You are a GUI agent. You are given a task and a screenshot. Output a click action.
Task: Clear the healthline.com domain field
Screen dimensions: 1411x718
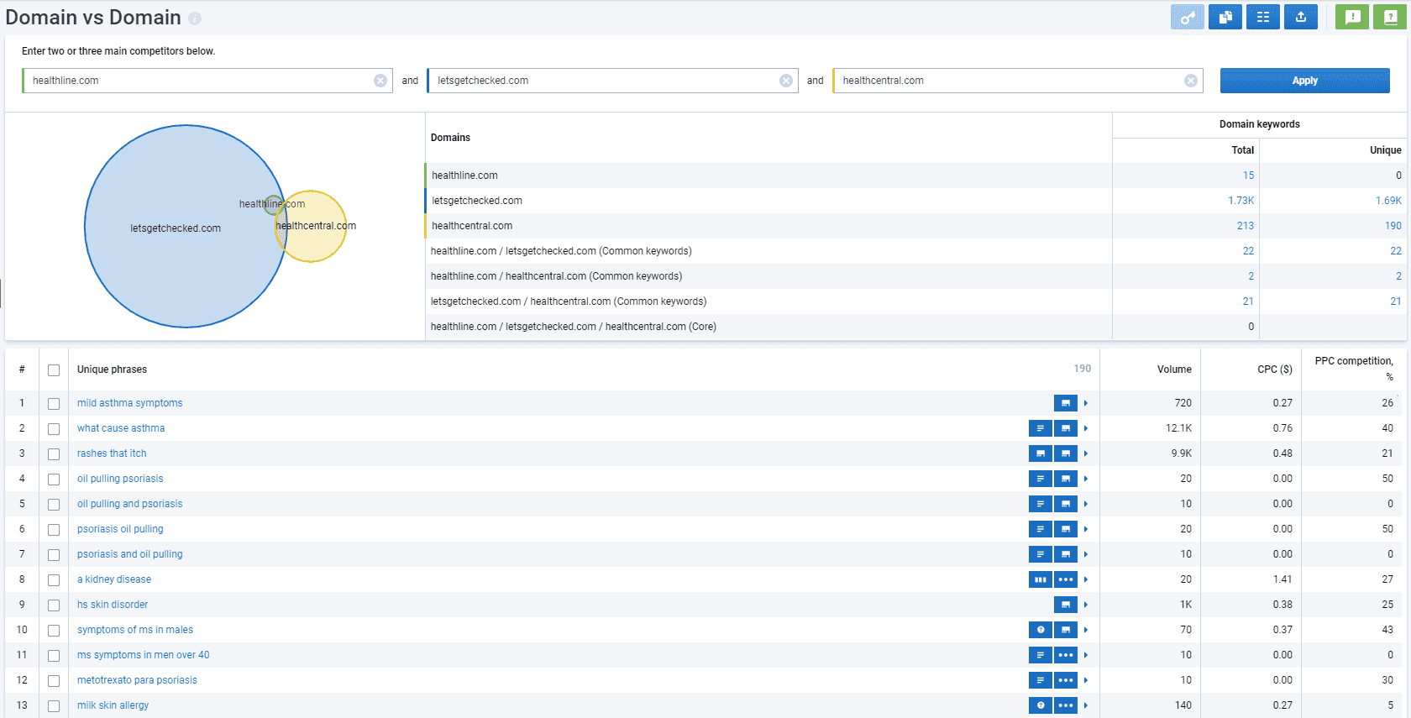point(380,81)
